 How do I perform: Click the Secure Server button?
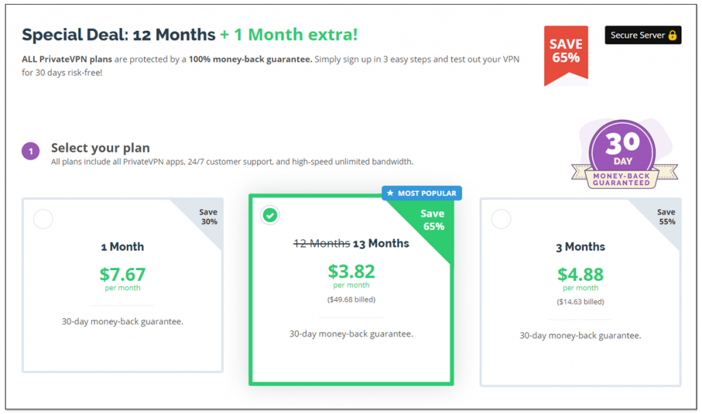pos(642,35)
